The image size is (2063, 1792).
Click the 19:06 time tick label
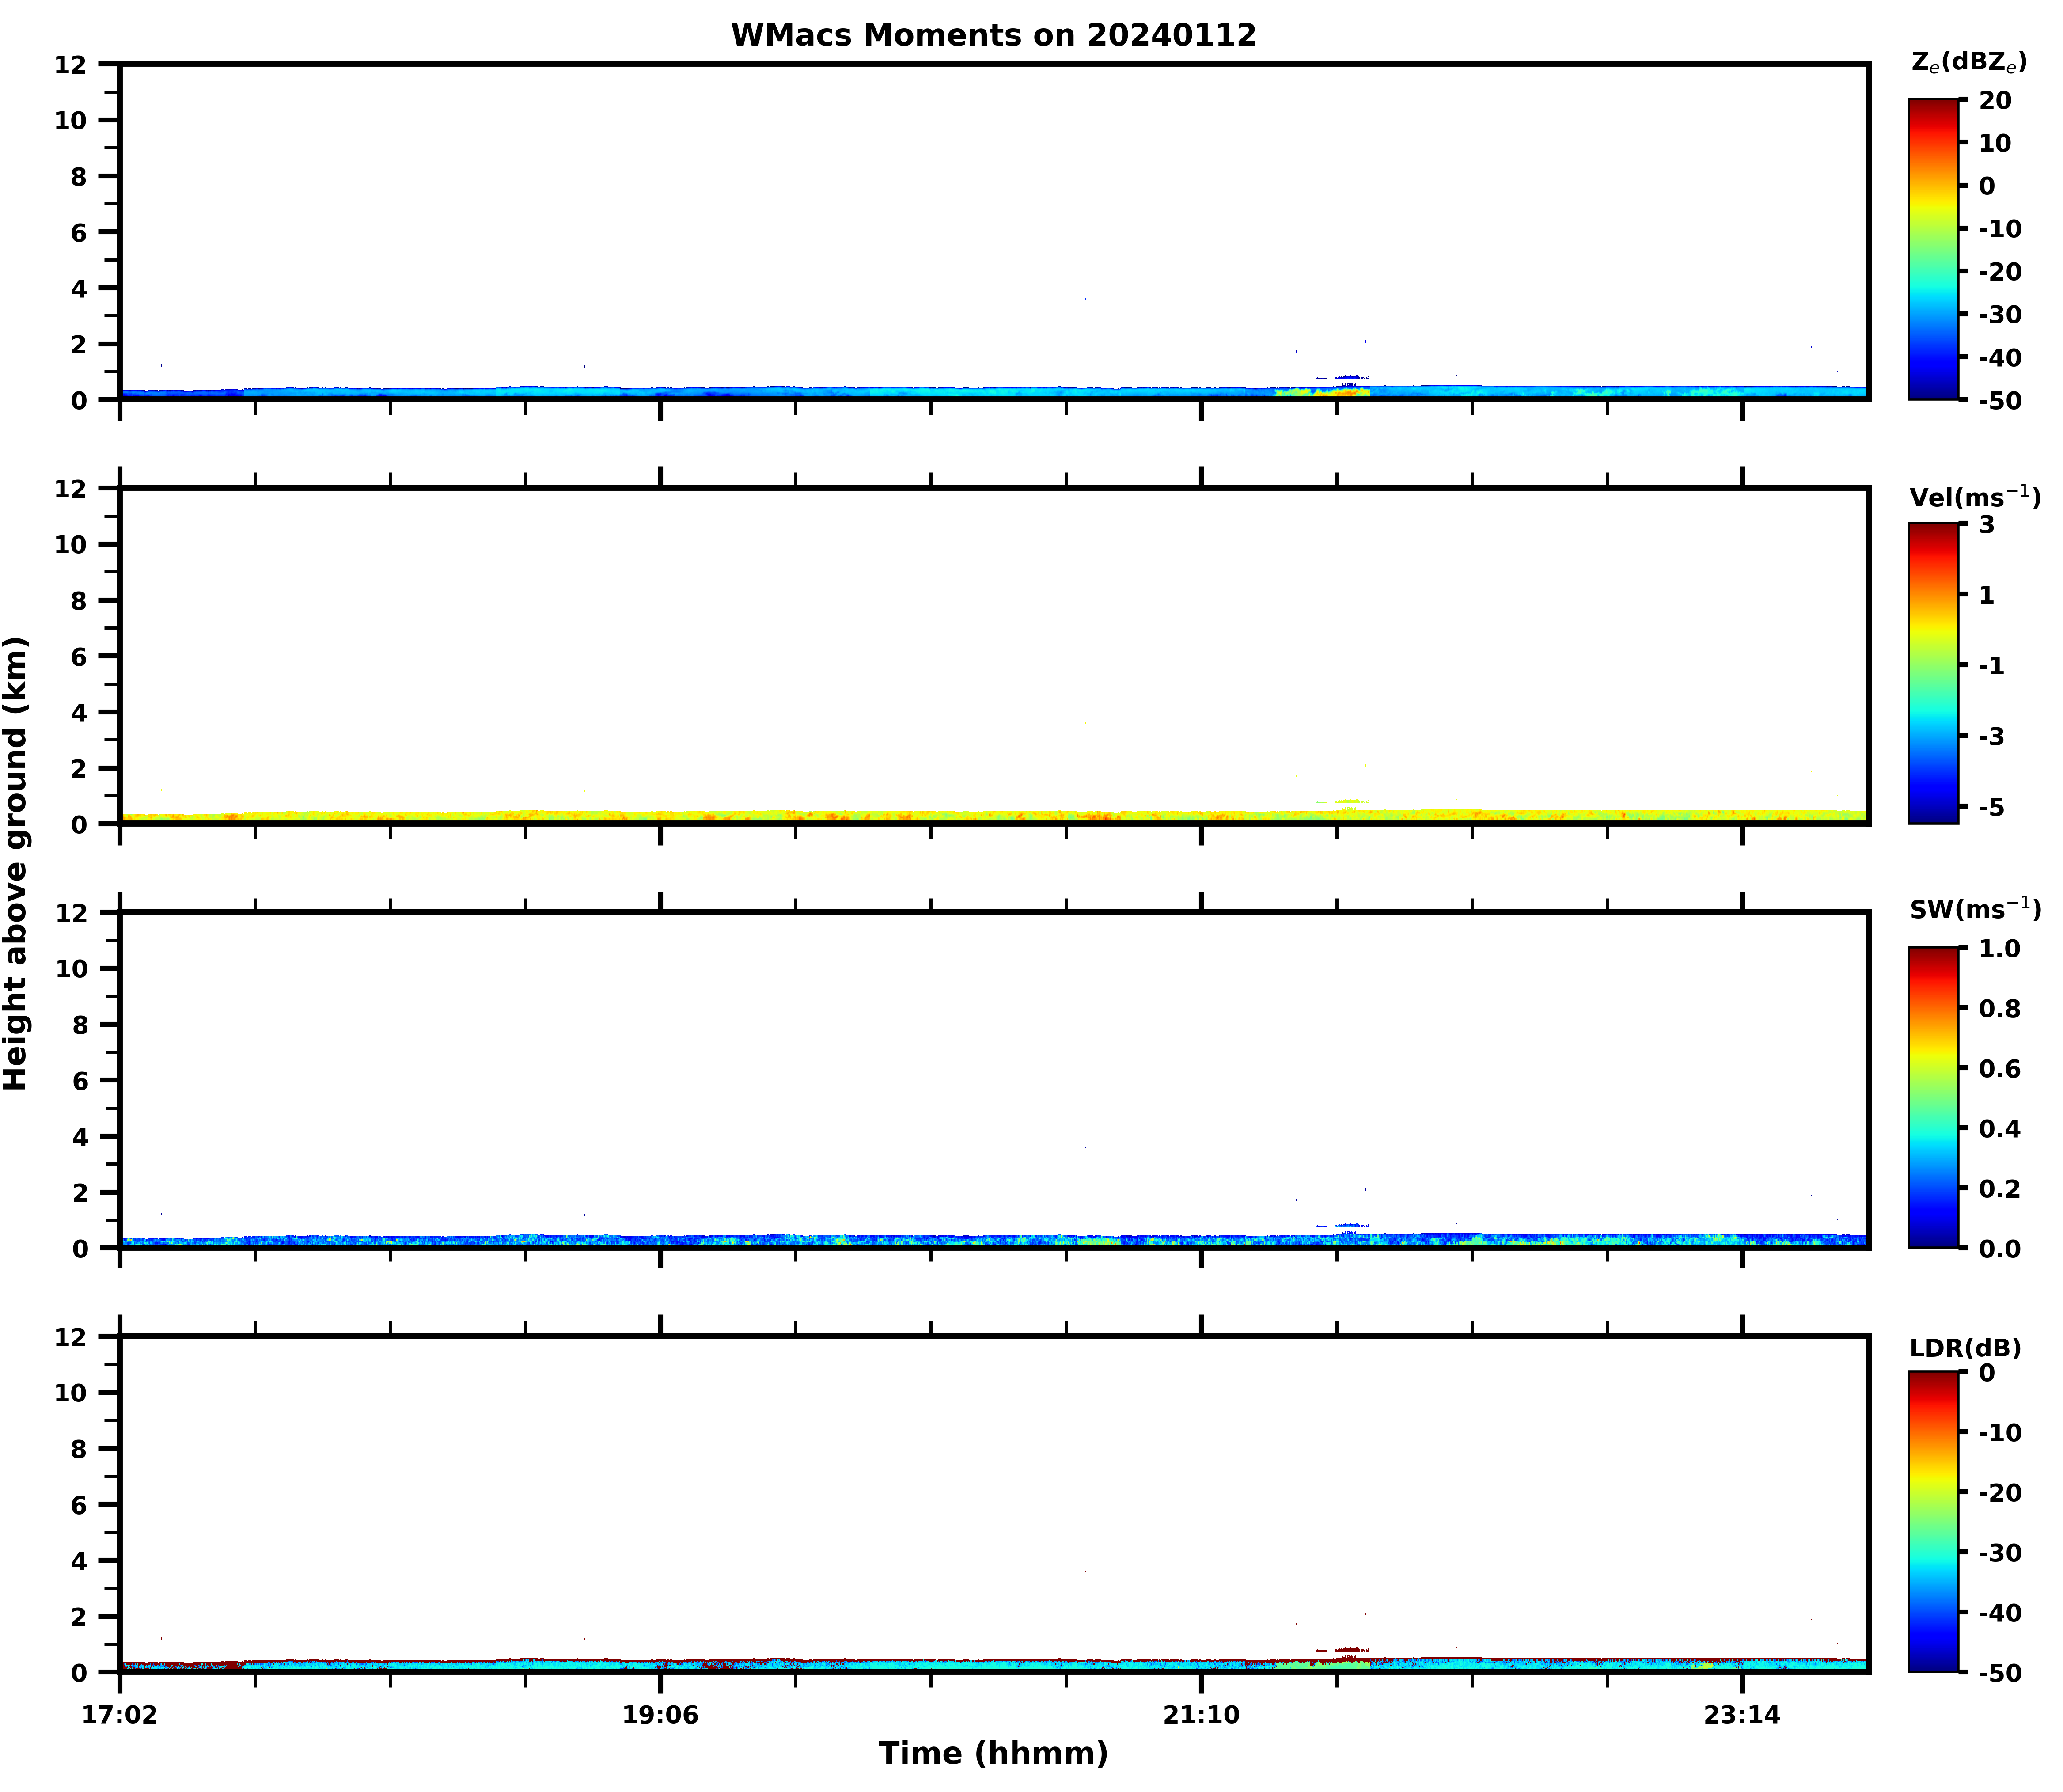pyautogui.click(x=660, y=1716)
